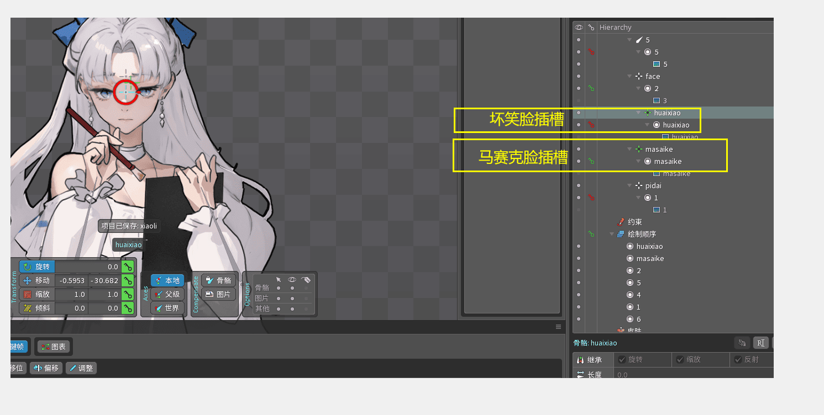This screenshot has width=824, height=415.
Task: Collapse the masaike bone tree node
Action: coord(629,149)
